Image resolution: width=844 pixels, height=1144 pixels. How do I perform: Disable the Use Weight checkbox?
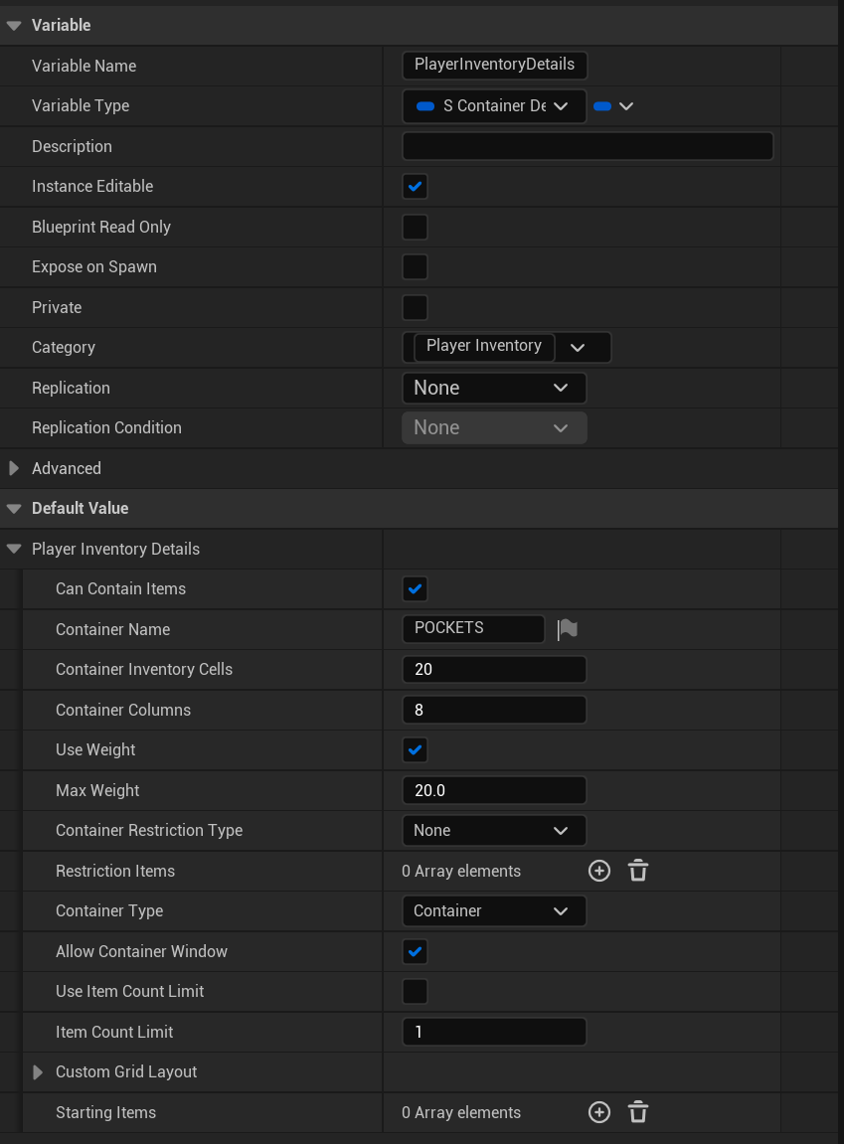[415, 749]
